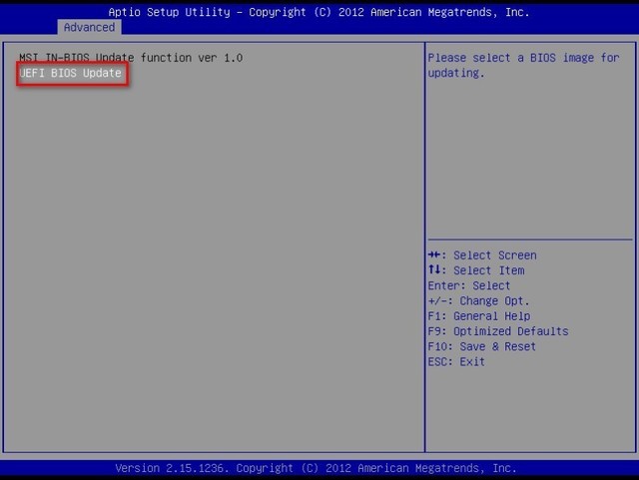Click the 'Select Item' legend label
Viewport: 639px width, 480px height.
488,270
